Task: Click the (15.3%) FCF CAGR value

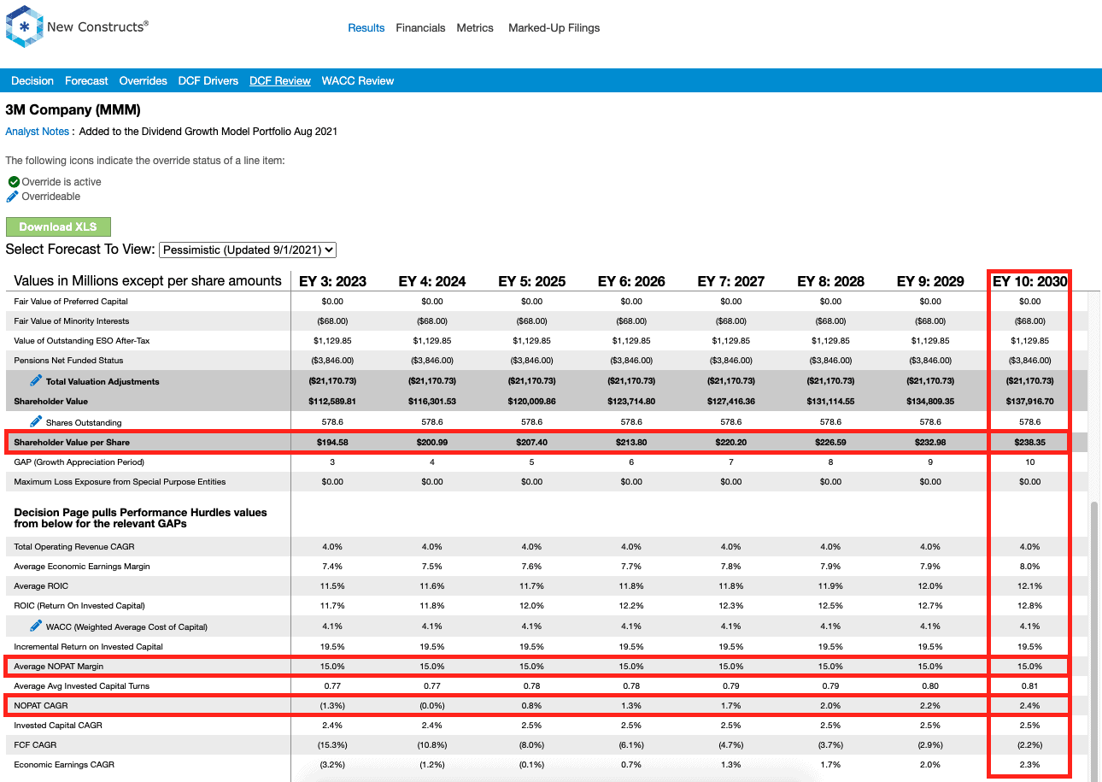Action: 332,744
